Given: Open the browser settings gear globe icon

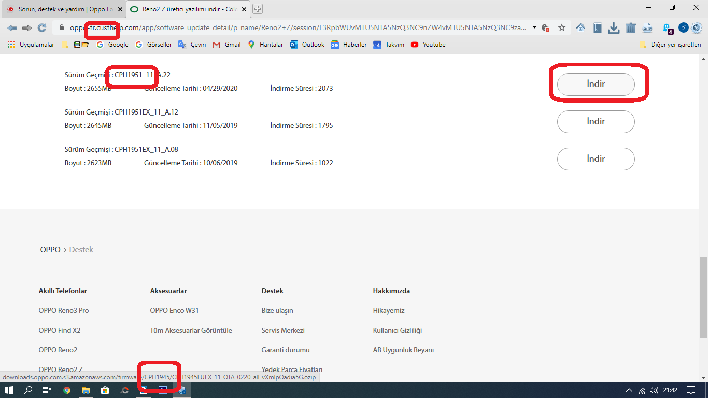Looking at the screenshot, I should coord(697,27).
